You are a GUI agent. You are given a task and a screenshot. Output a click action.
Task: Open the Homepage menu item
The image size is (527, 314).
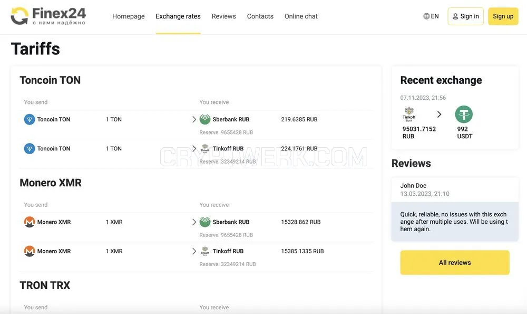pyautogui.click(x=129, y=16)
